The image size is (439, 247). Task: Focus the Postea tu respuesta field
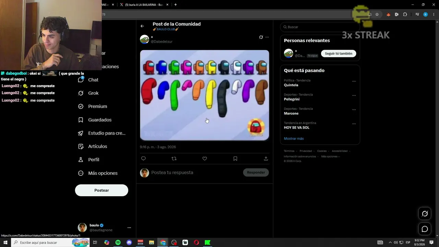195,173
